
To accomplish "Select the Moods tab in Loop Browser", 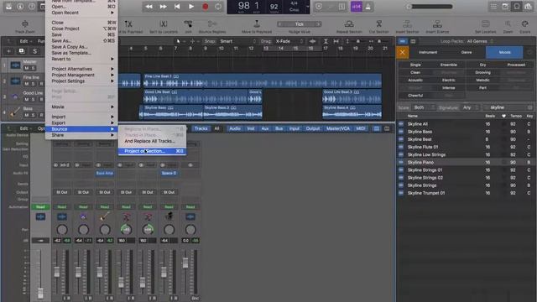I will pyautogui.click(x=504, y=52).
